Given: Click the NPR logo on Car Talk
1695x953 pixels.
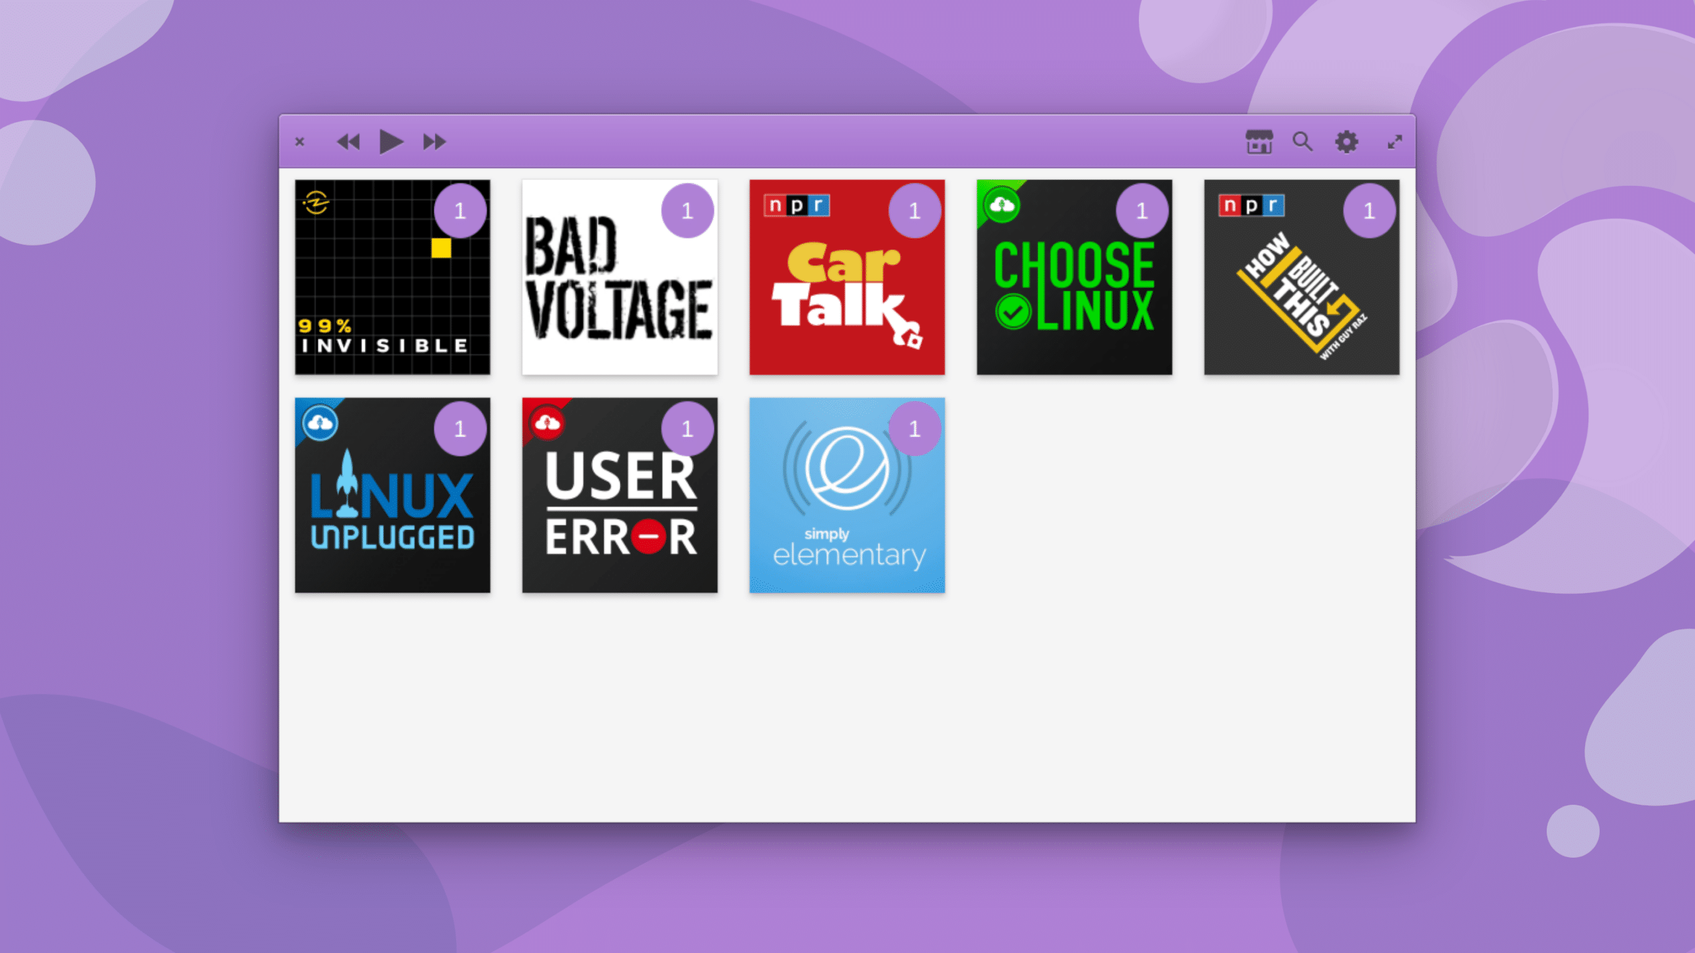Looking at the screenshot, I should point(797,206).
